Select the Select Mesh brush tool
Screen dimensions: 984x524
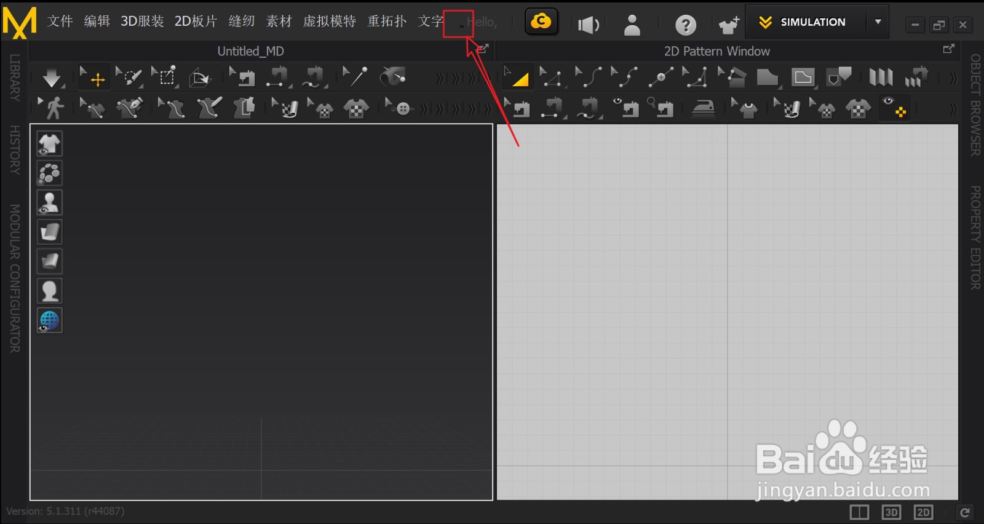pos(130,77)
